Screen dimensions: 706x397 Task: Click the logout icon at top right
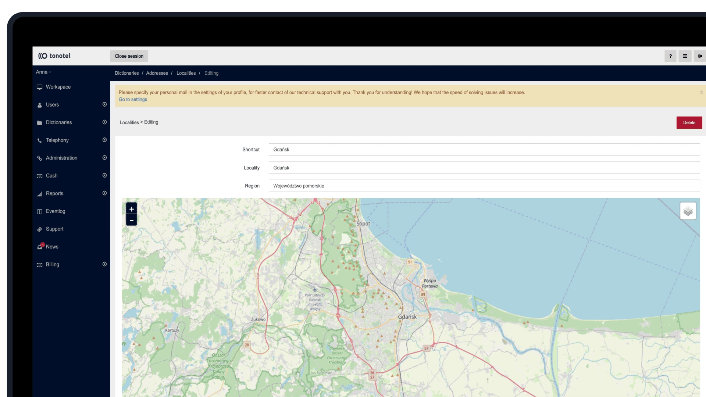click(x=700, y=56)
